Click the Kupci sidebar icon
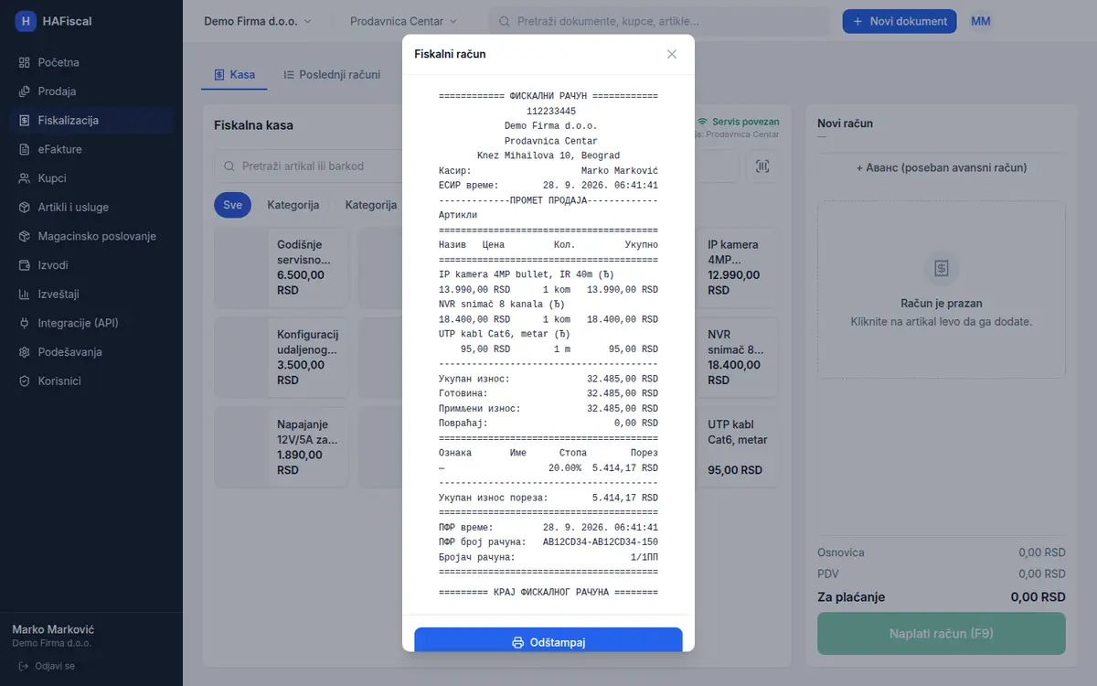 coord(25,178)
